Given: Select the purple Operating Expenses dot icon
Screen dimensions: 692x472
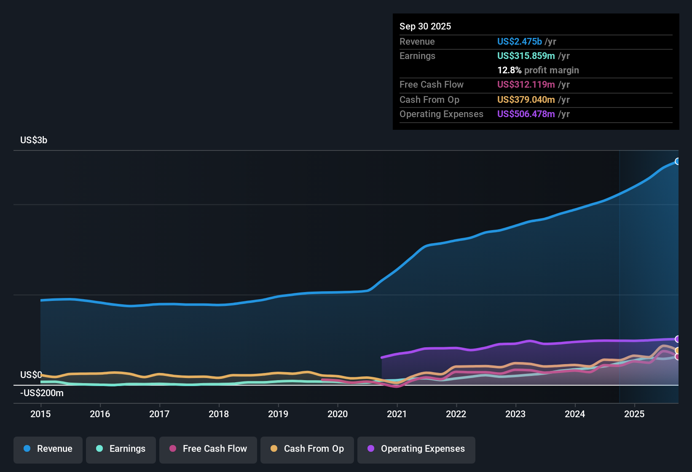Looking at the screenshot, I should coord(370,449).
